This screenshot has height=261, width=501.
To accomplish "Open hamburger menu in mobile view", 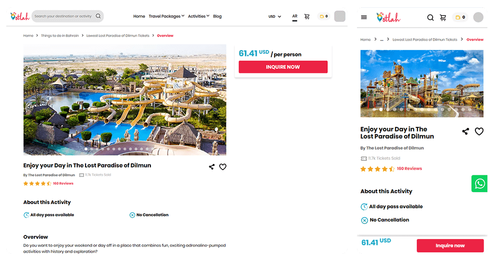I will tap(364, 17).
